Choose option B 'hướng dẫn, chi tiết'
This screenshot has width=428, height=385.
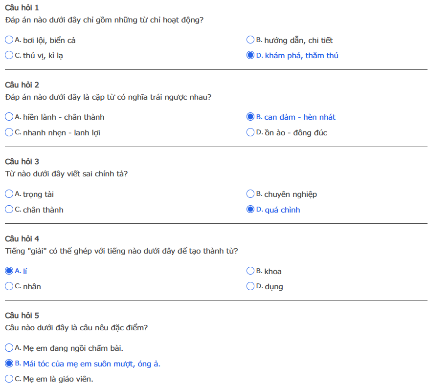(x=250, y=40)
